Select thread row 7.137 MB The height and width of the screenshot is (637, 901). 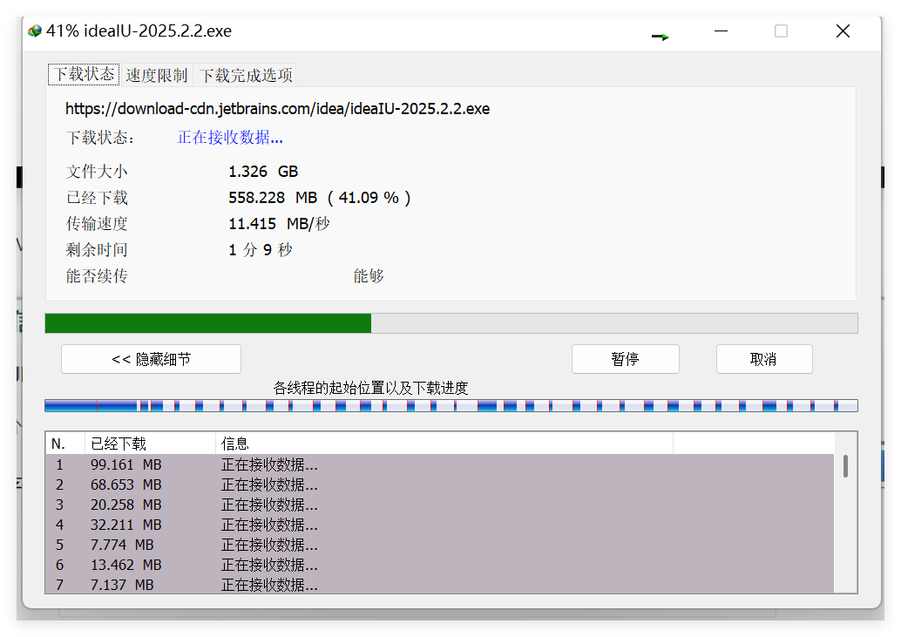pos(439,584)
